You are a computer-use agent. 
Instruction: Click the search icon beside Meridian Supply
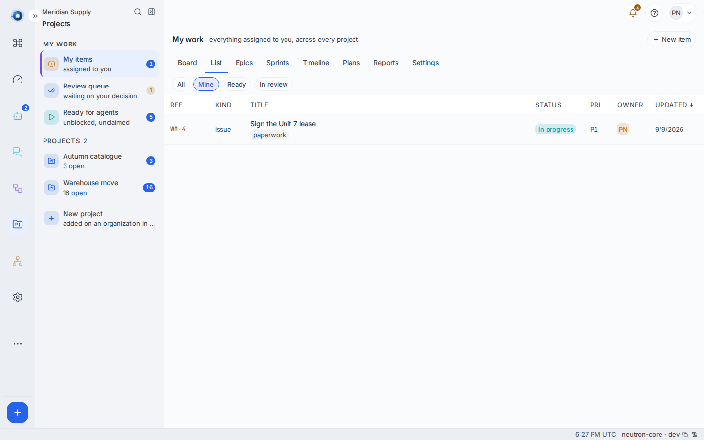(138, 12)
